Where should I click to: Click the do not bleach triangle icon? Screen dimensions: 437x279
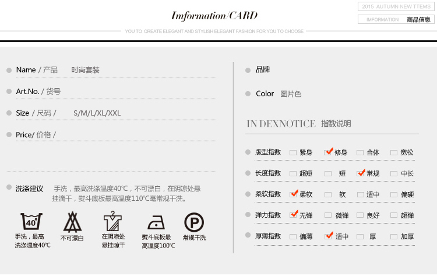click(72, 222)
